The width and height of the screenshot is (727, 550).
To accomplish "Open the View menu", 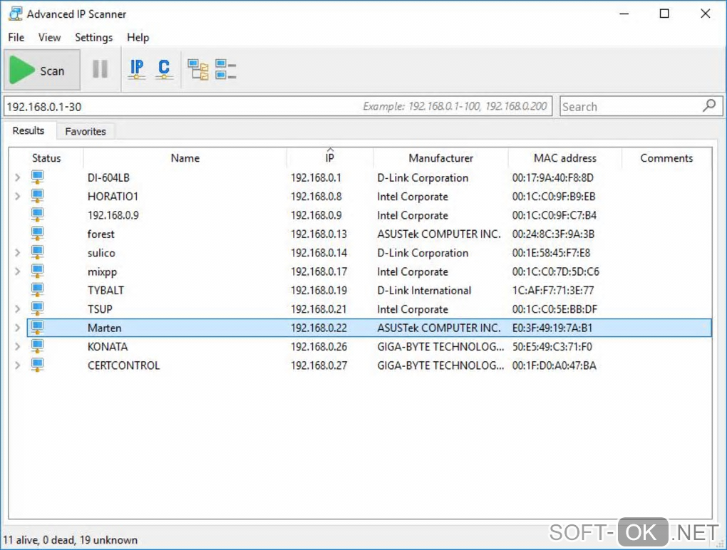I will (x=50, y=38).
